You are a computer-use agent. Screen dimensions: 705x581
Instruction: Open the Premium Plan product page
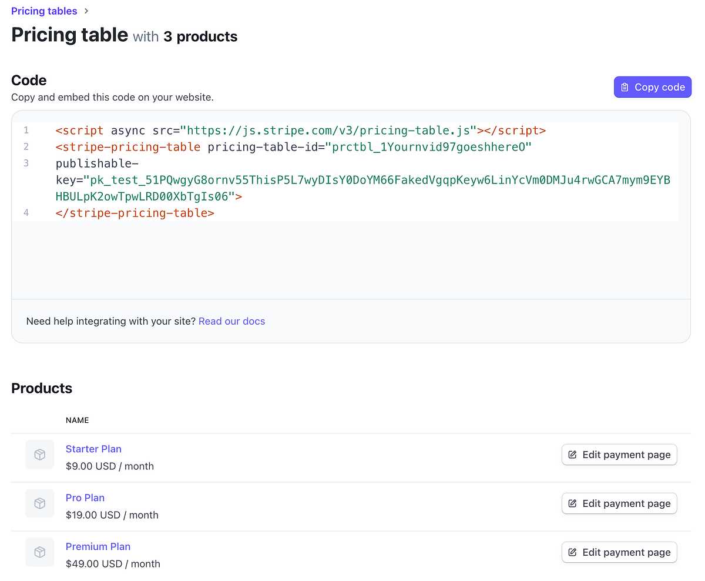(x=98, y=546)
